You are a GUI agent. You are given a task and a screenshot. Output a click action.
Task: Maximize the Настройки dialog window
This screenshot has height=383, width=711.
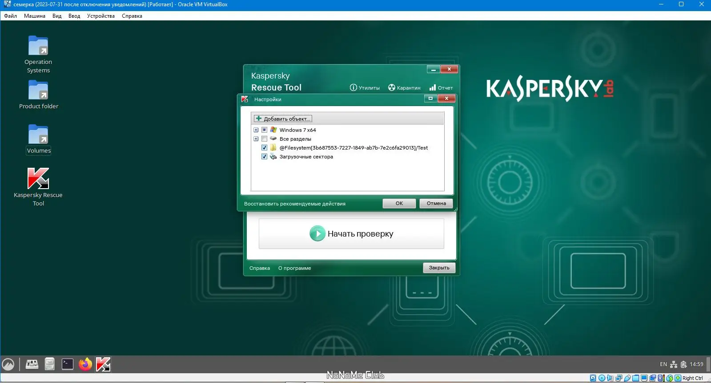430,99
